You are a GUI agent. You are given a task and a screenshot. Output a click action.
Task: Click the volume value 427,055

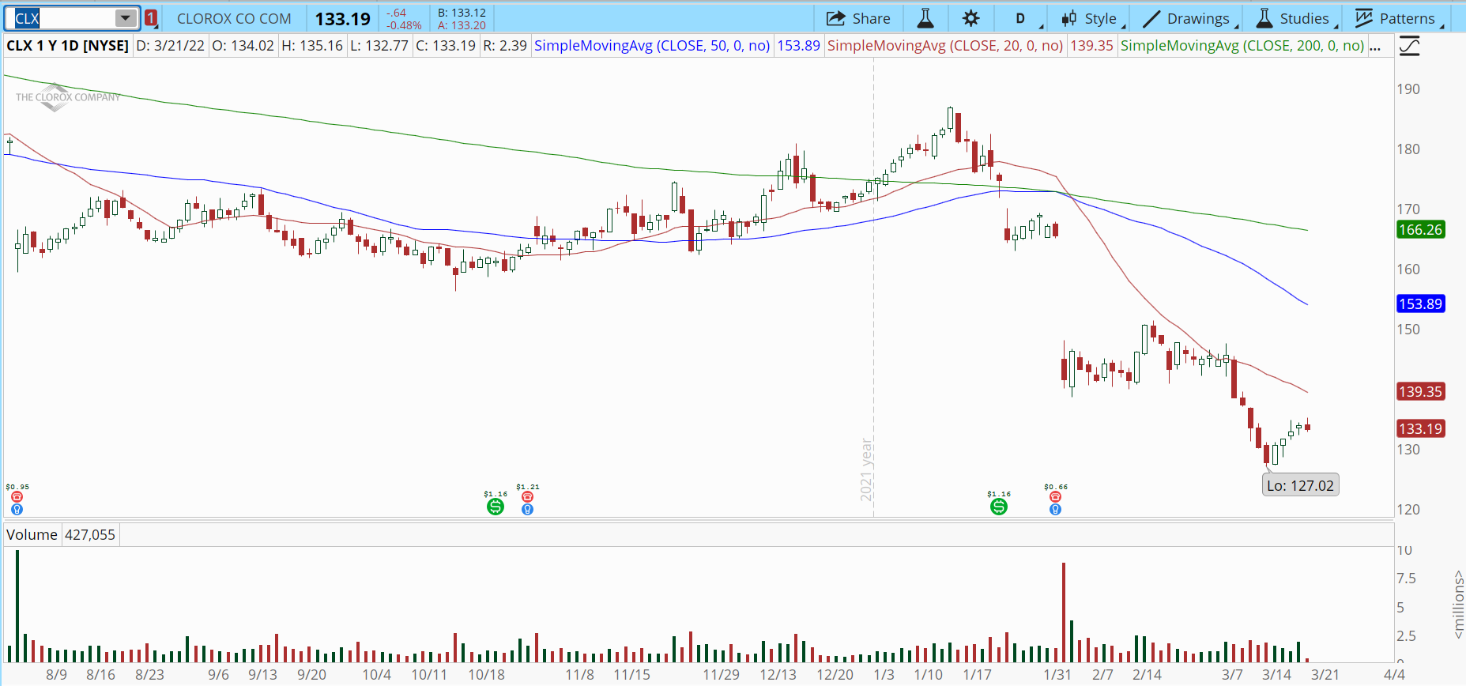coord(90,535)
